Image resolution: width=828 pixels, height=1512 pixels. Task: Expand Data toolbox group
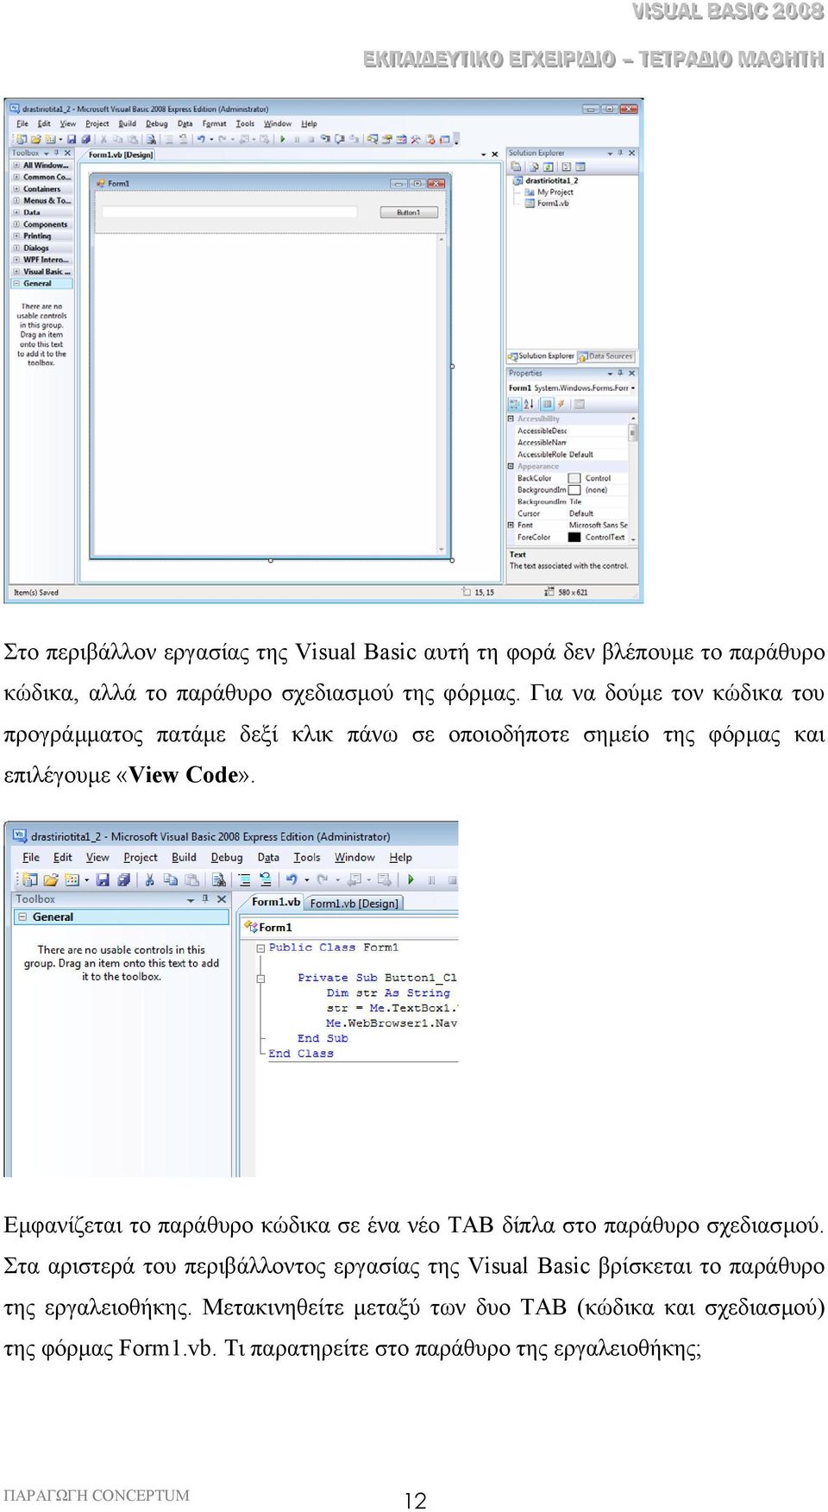pyautogui.click(x=16, y=212)
